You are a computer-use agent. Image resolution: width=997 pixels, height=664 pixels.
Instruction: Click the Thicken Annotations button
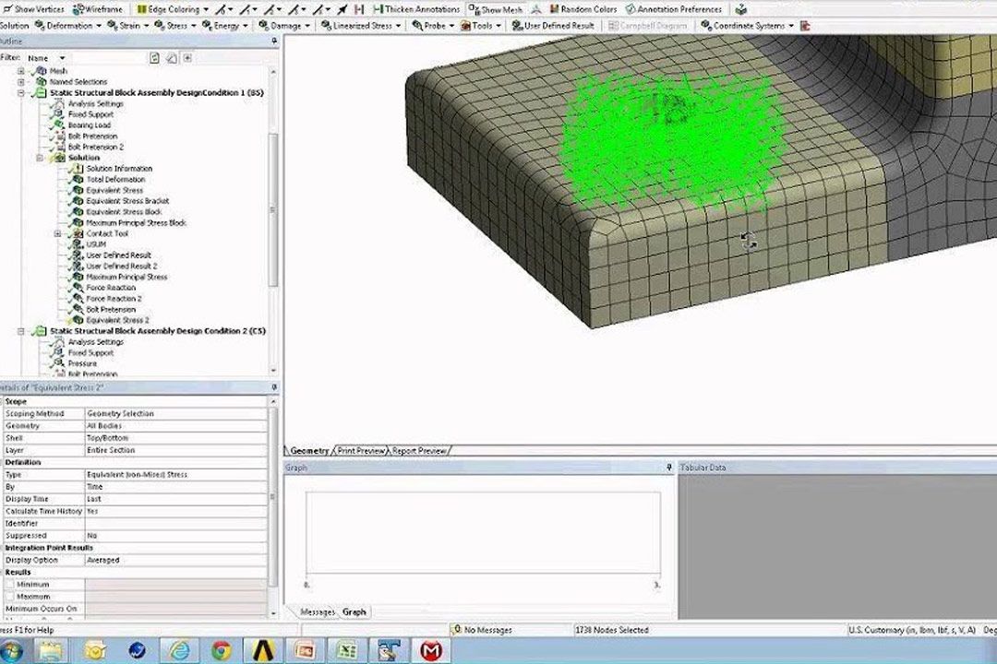pos(415,9)
